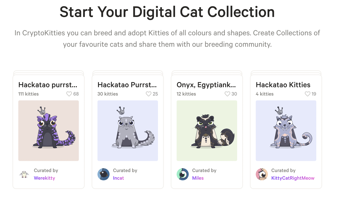Click heart icon on Hackatao Kitties card

(308, 94)
